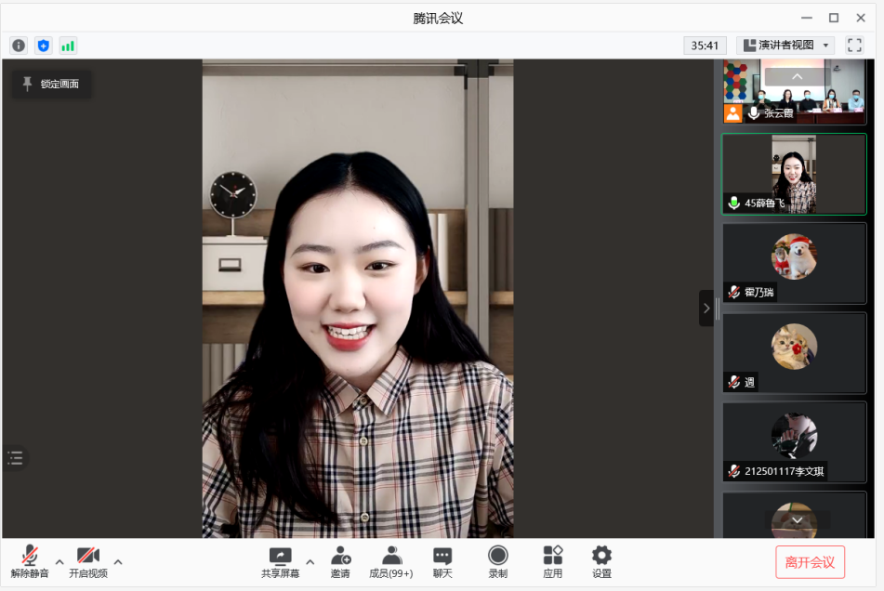
Task: Enter full screen mode
Action: pyautogui.click(x=854, y=46)
